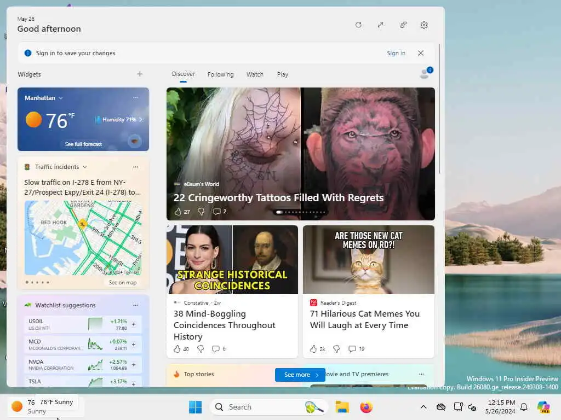561x420 pixels.
Task: Dislike the Cringeworthy Tattoos article
Action: (201, 212)
